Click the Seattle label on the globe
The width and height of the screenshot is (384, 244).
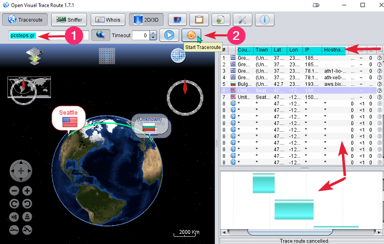(69, 118)
